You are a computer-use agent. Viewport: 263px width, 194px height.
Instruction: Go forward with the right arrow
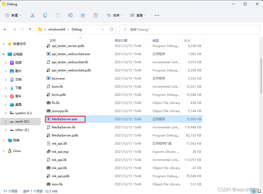click(14, 29)
